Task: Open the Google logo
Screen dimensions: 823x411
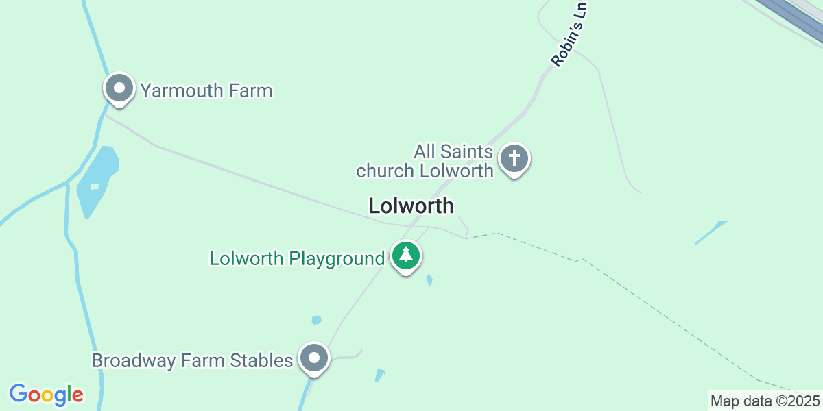Action: (x=46, y=395)
